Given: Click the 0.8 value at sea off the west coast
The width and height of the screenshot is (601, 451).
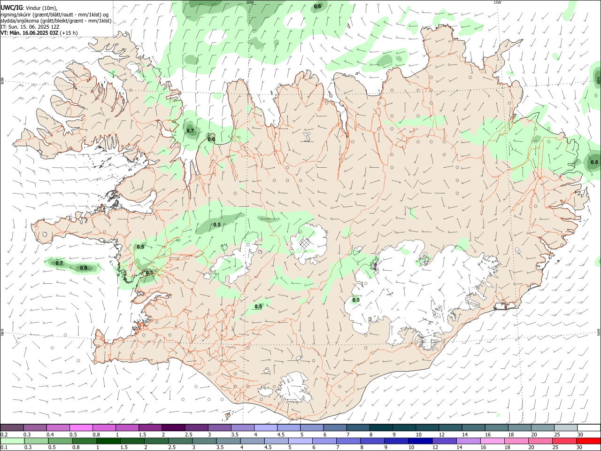Looking at the screenshot, I should coord(84,268).
